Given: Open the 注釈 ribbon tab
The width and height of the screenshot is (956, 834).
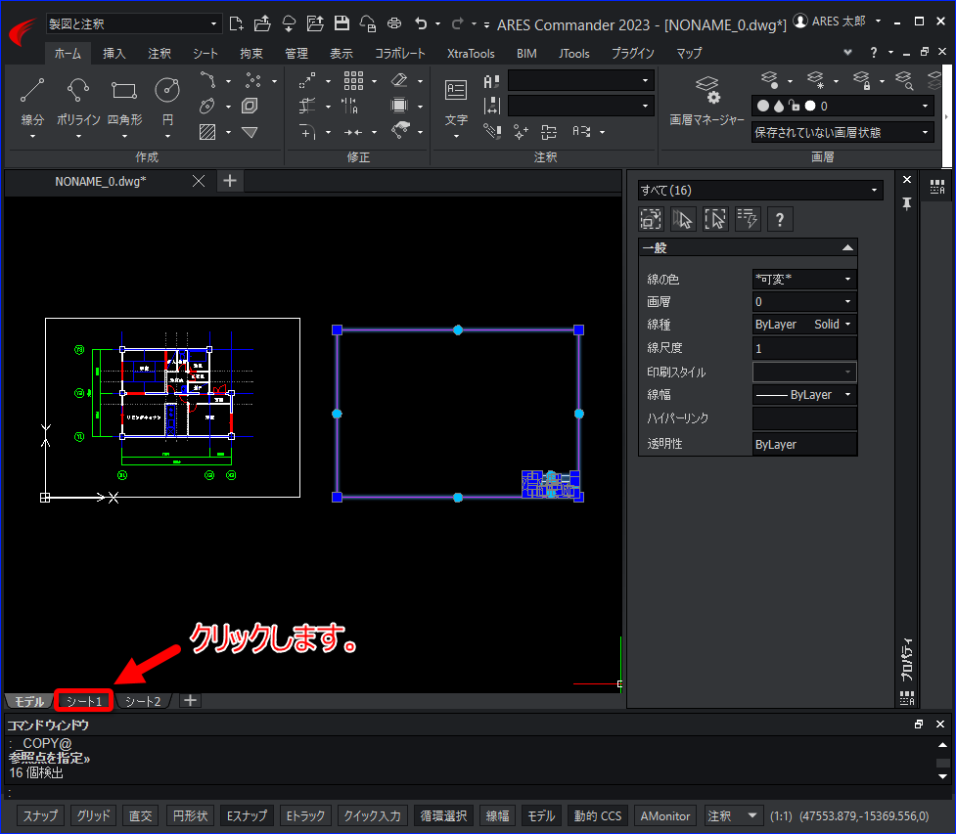Looking at the screenshot, I should click(x=159, y=54).
